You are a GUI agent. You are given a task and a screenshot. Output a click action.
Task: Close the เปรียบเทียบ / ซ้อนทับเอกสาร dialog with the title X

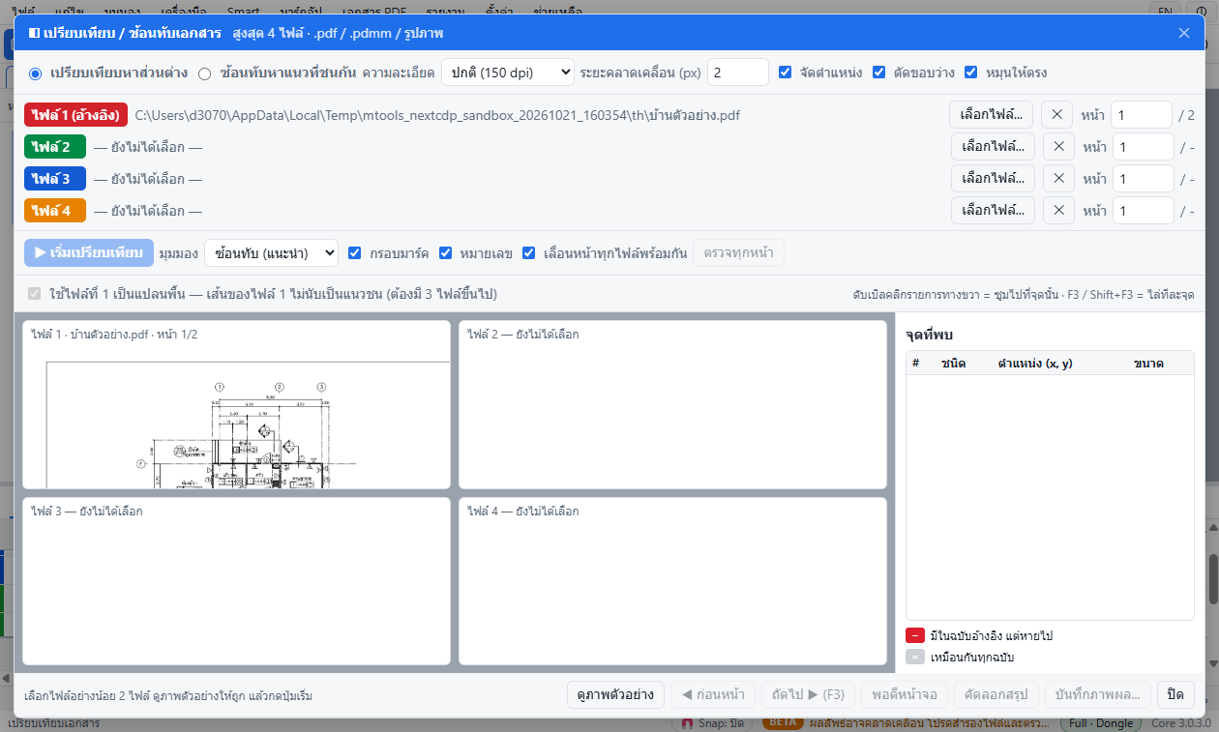(x=1184, y=33)
